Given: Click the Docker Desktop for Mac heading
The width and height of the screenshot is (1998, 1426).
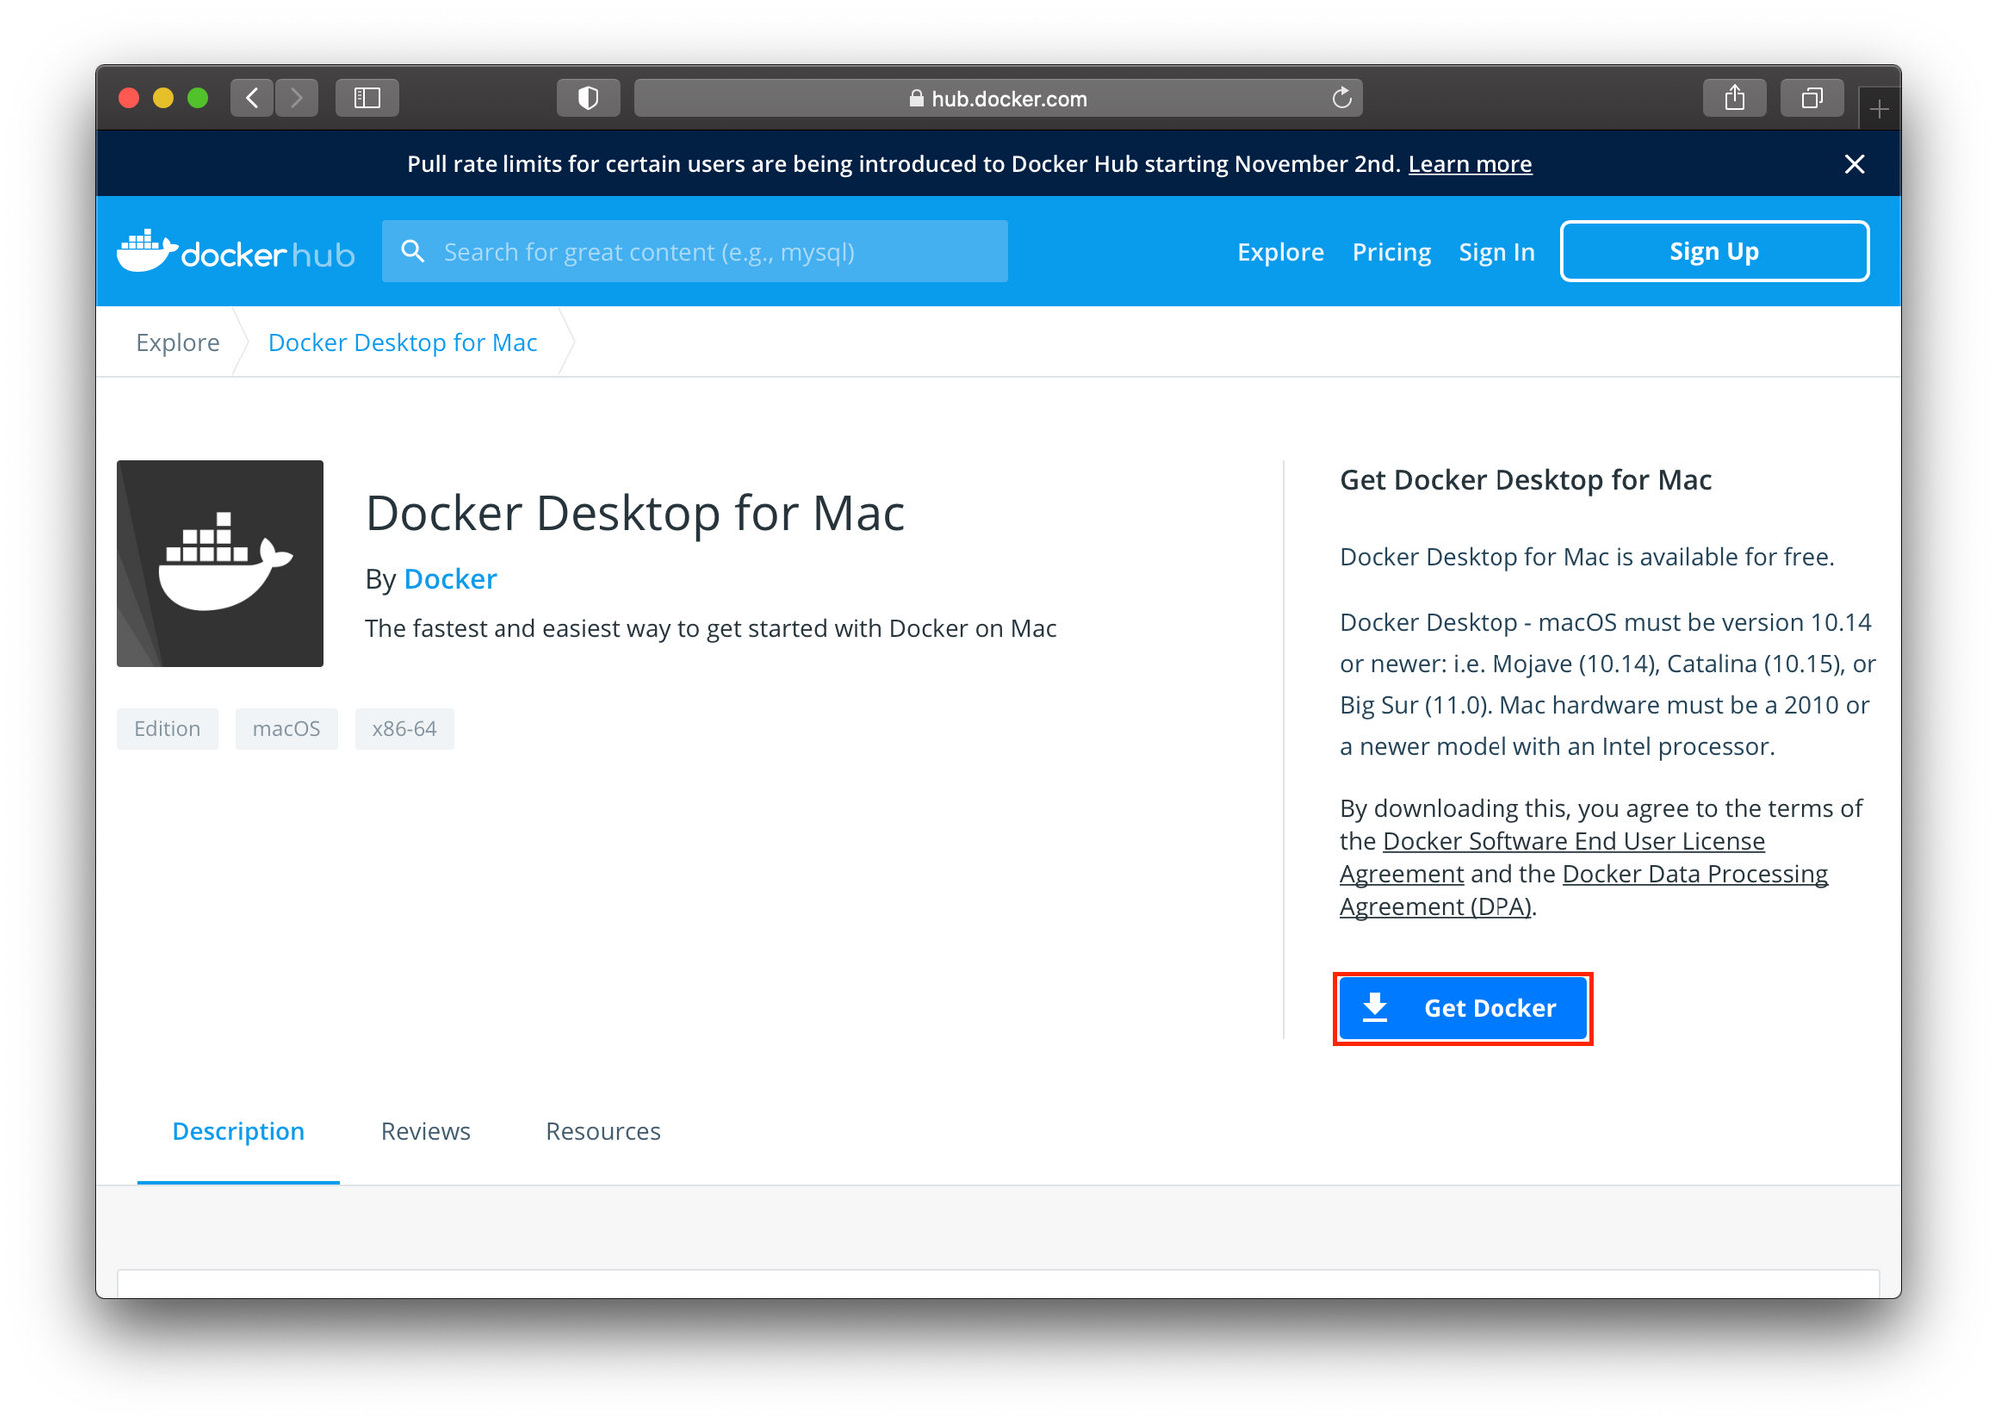Looking at the screenshot, I should pyautogui.click(x=635, y=513).
